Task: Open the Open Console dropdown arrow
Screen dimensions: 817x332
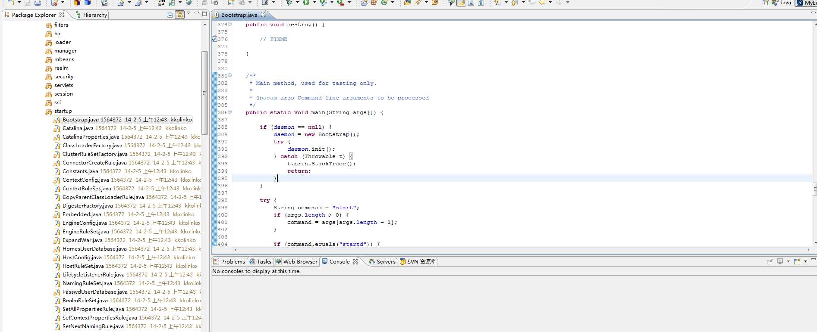Action: pos(805,261)
